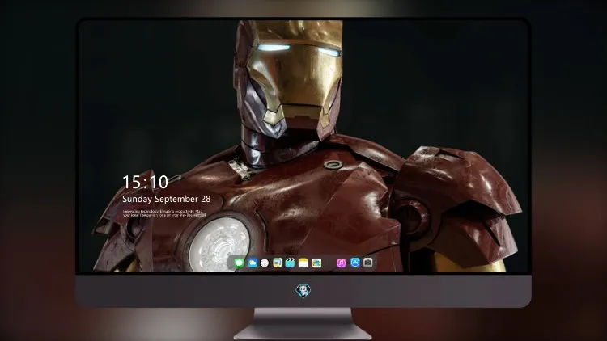The width and height of the screenshot is (607, 341).
Task: Click the small quote text under the date
Action: 164,213
